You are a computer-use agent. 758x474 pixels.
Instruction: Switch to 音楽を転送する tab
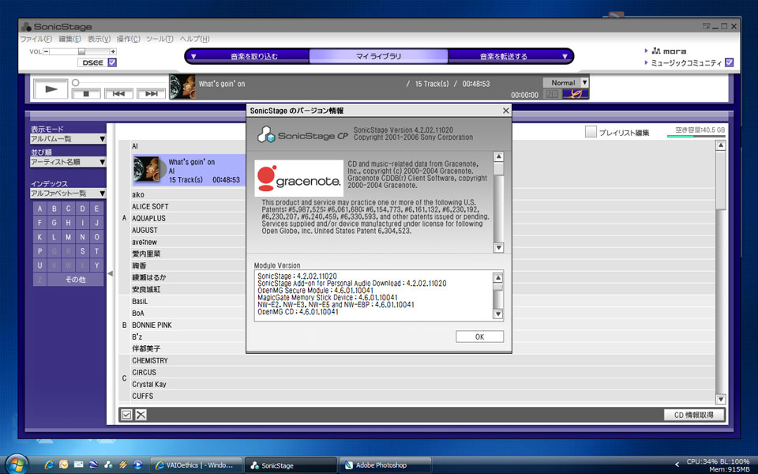coord(503,56)
